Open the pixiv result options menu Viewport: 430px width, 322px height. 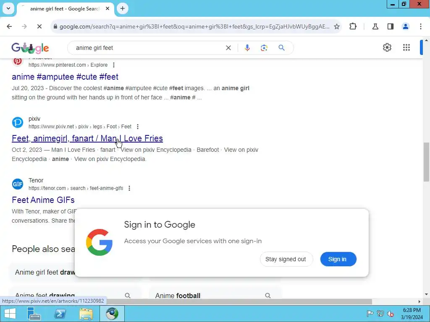point(138,127)
